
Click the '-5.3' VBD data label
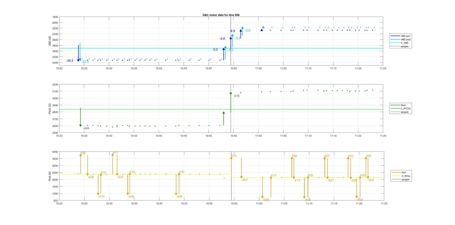pyautogui.click(x=238, y=38)
